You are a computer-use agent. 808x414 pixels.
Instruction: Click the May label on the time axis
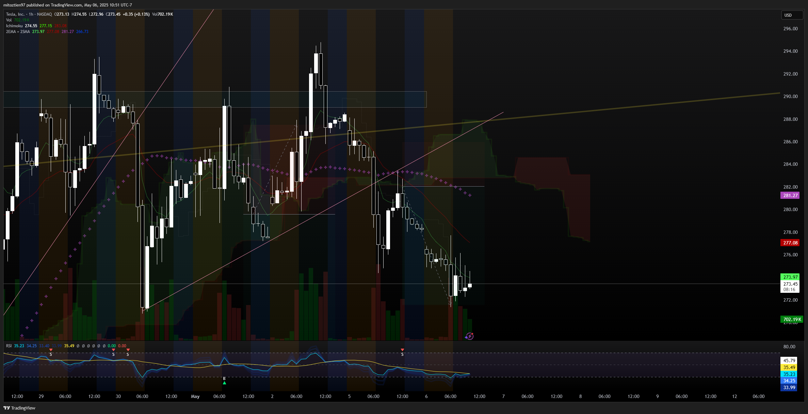point(195,396)
